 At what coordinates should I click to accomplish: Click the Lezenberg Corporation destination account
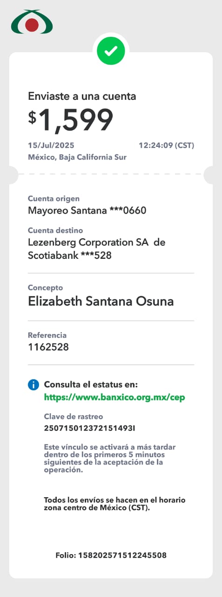tap(96, 249)
